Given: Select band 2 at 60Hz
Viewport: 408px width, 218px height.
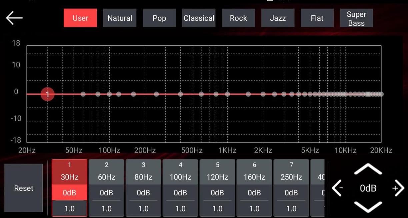Looking at the screenshot, I should (106, 172).
